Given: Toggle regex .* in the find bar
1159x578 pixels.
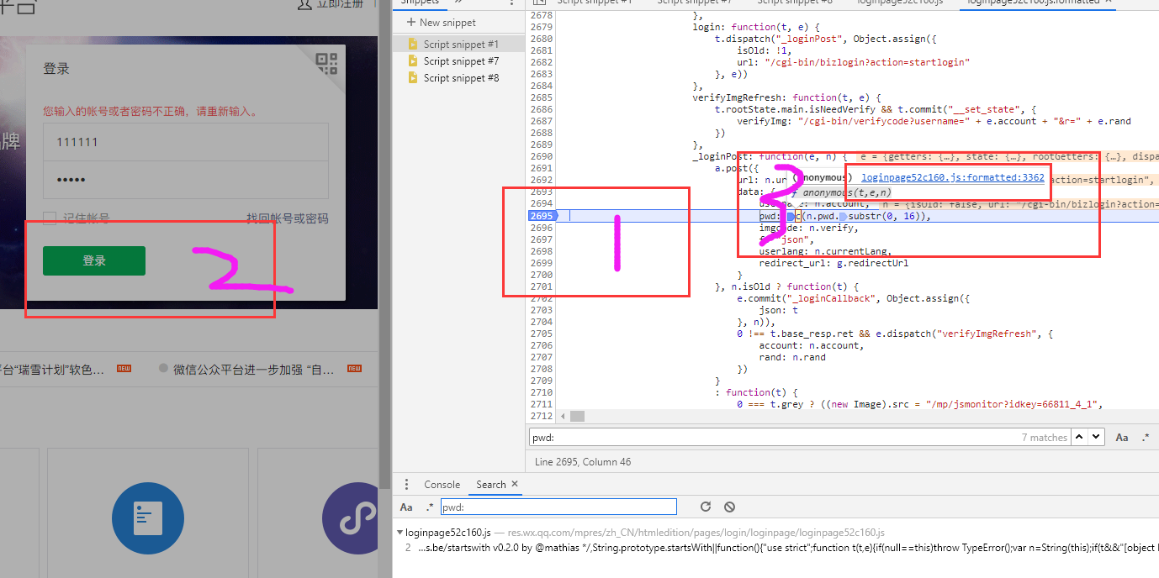Looking at the screenshot, I should pos(1146,437).
